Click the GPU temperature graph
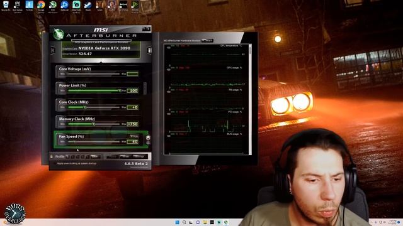This screenshot has width=403, height=226. click(x=206, y=55)
